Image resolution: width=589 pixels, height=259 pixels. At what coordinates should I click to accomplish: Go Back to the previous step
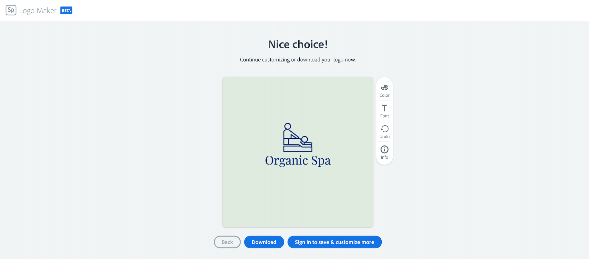point(227,242)
